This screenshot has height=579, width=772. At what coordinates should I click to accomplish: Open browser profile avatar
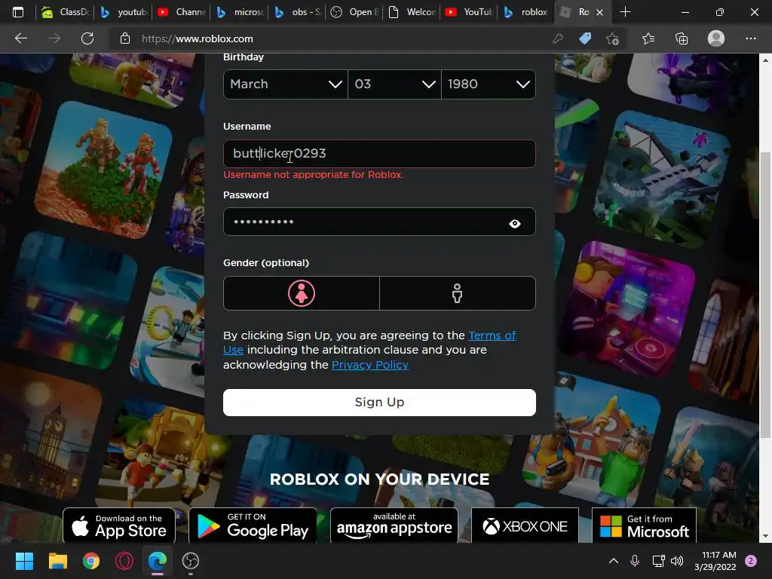[716, 38]
